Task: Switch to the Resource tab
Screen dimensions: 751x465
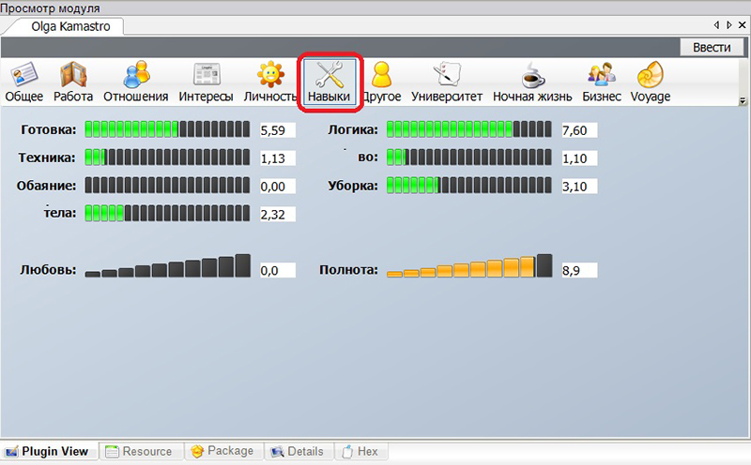Action: click(138, 451)
